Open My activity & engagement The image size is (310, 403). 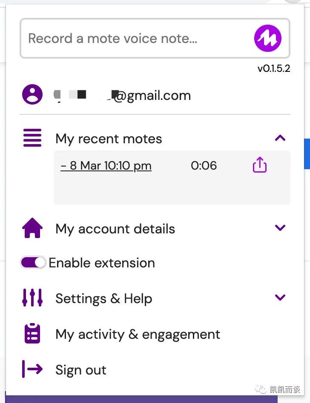pyautogui.click(x=138, y=335)
